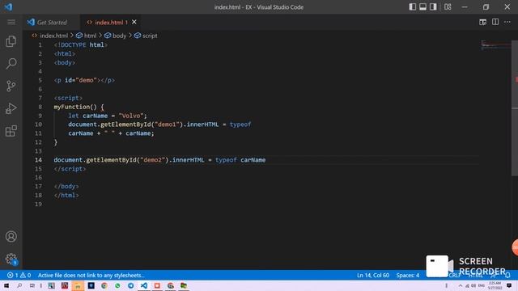Show hidden system tray icons
This screenshot has width=518, height=291.
(x=461, y=285)
